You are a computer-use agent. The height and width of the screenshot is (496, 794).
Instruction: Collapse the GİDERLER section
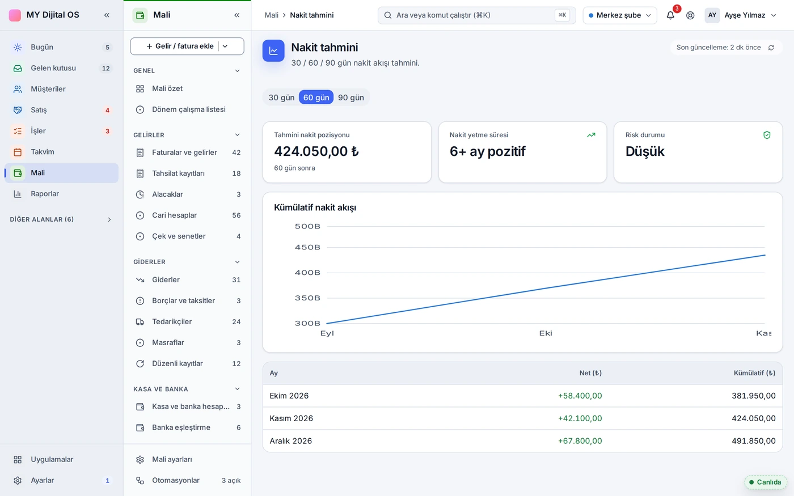(237, 262)
